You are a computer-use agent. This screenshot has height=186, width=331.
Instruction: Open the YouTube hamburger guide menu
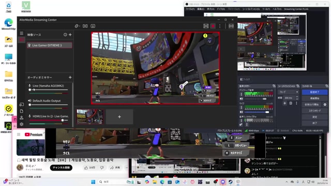point(19,134)
